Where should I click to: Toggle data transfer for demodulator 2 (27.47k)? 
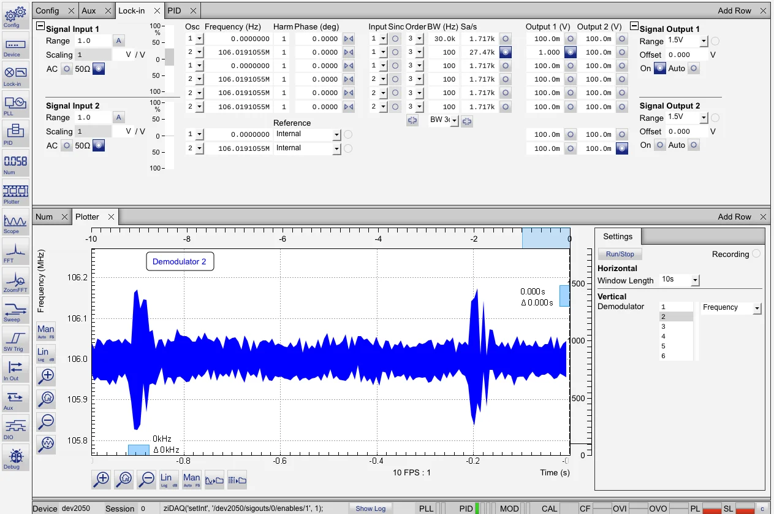[x=504, y=52]
